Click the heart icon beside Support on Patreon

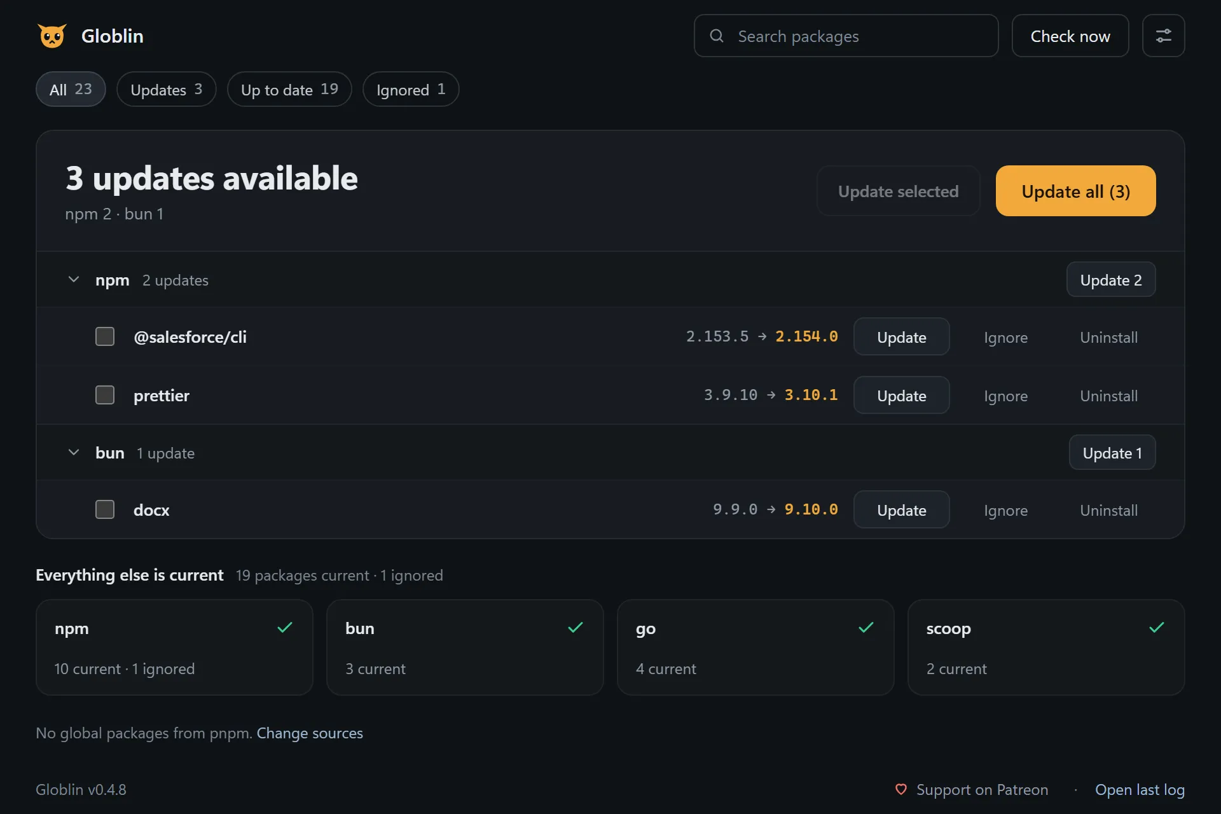pyautogui.click(x=900, y=789)
